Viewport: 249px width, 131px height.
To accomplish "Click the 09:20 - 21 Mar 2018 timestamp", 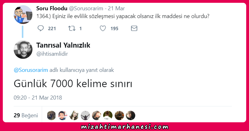I will [38, 97].
